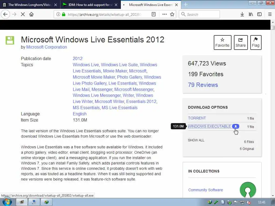275x206 pixels.
Task: Click the green Community Software logo thumbnail
Action: [x=248, y=190]
